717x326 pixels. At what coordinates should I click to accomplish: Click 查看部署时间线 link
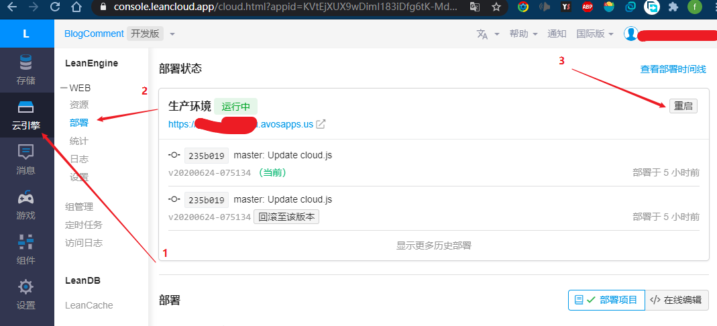[673, 69]
